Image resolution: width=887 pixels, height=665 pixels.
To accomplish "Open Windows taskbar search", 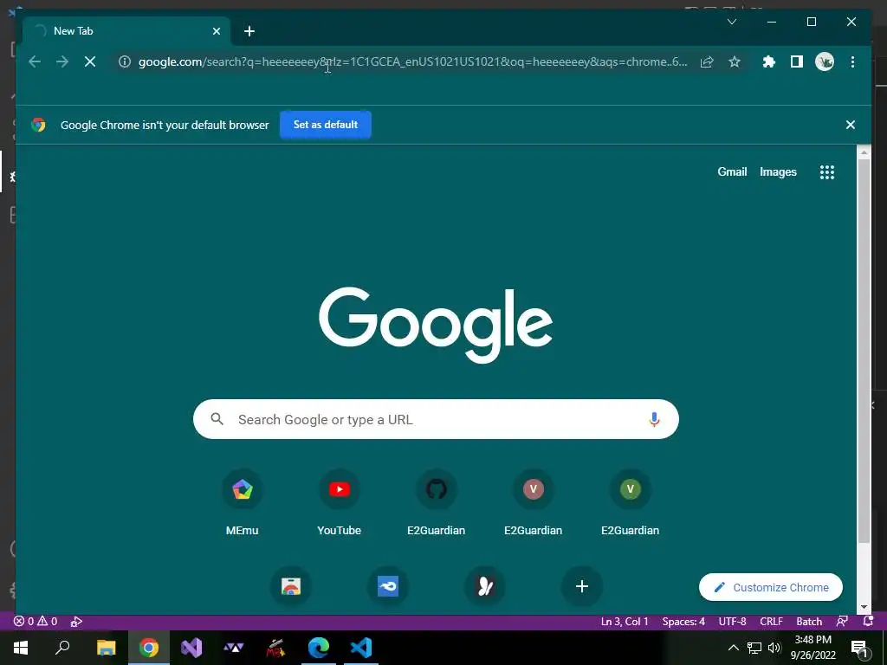I will pyautogui.click(x=62, y=648).
